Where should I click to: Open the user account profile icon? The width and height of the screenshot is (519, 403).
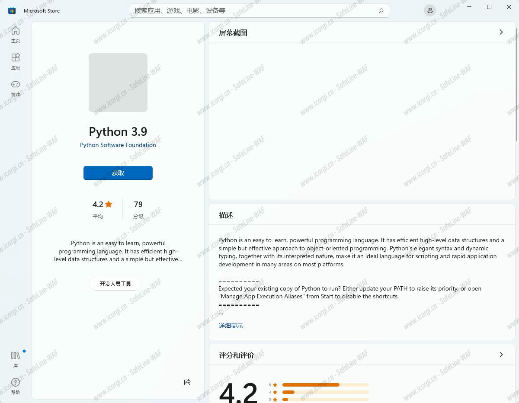tap(430, 10)
